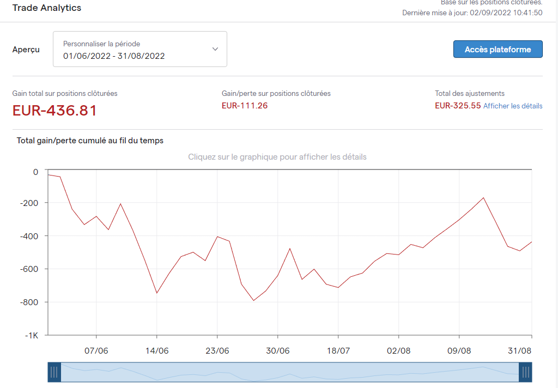The width and height of the screenshot is (558, 388).
Task: Click middle of the range navigator track
Action: tap(289, 372)
